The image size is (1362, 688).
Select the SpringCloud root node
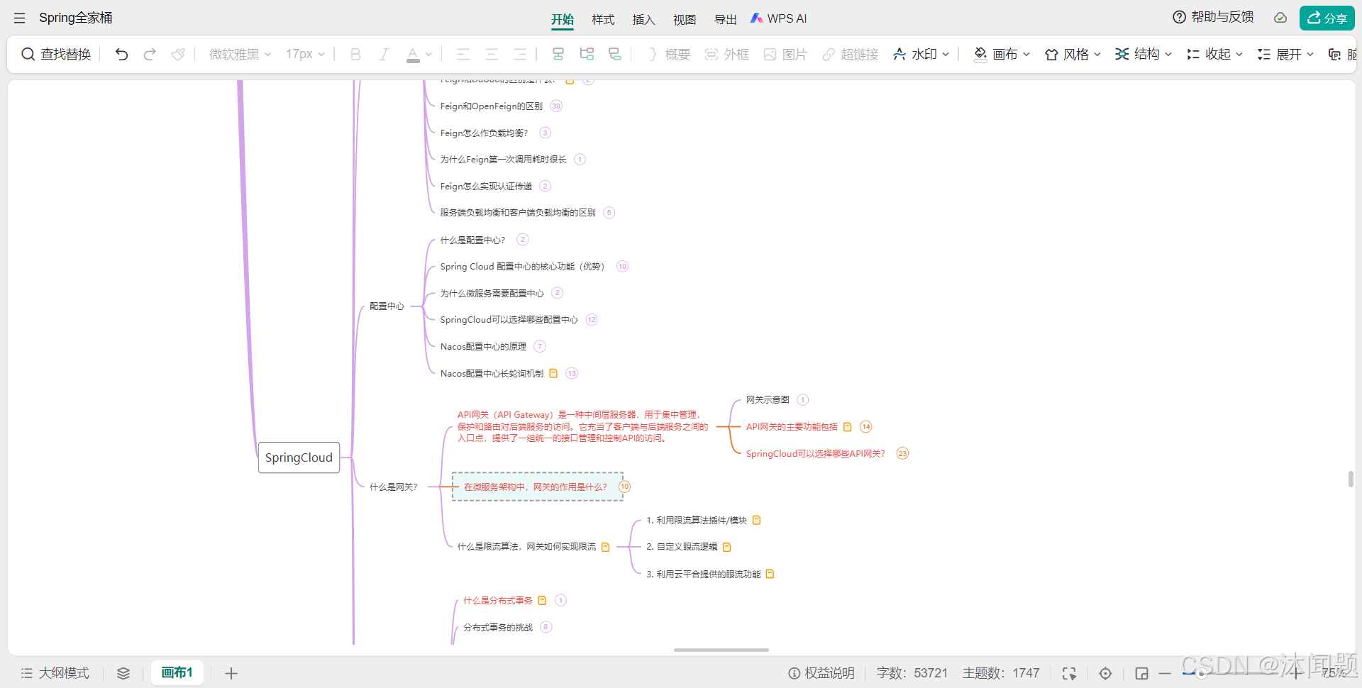[299, 457]
